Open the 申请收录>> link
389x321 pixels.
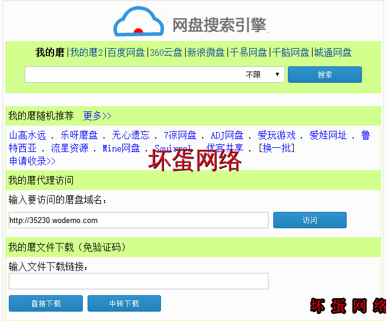tap(32, 161)
